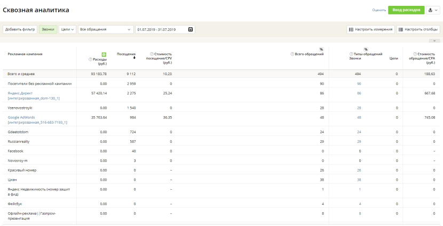Click the Яндекс.Директ expenses 57 420,14

coord(99,93)
